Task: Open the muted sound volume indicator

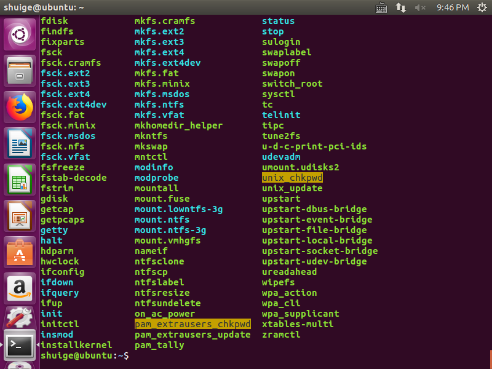Action: tap(420, 7)
